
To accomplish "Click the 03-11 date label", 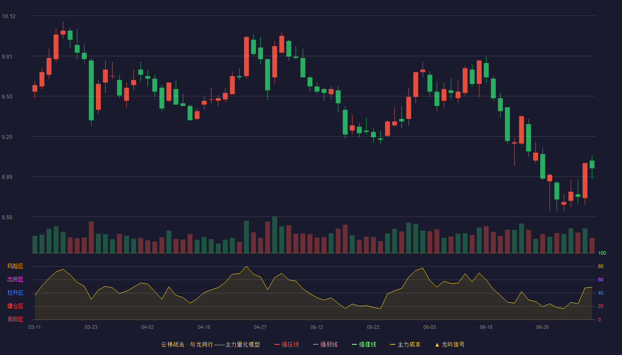I will 35,327.
